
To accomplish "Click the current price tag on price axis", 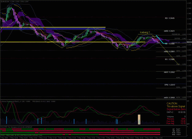I will point(189,42).
